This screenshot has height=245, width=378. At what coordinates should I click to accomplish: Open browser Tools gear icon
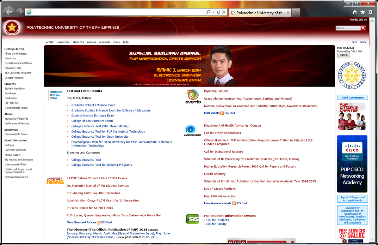(370, 12)
